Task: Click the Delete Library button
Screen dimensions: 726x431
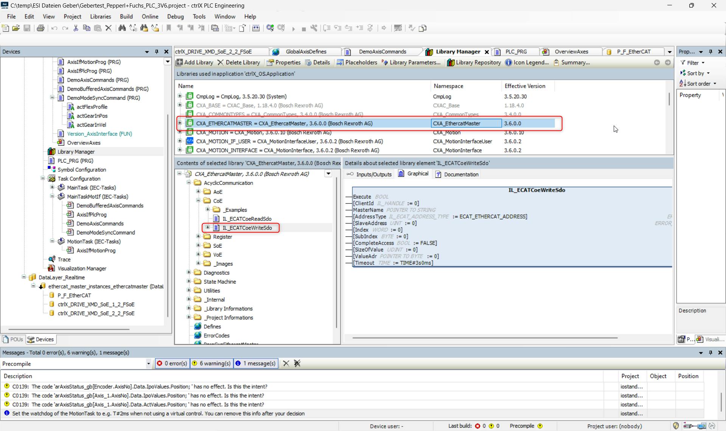Action: 239,62
